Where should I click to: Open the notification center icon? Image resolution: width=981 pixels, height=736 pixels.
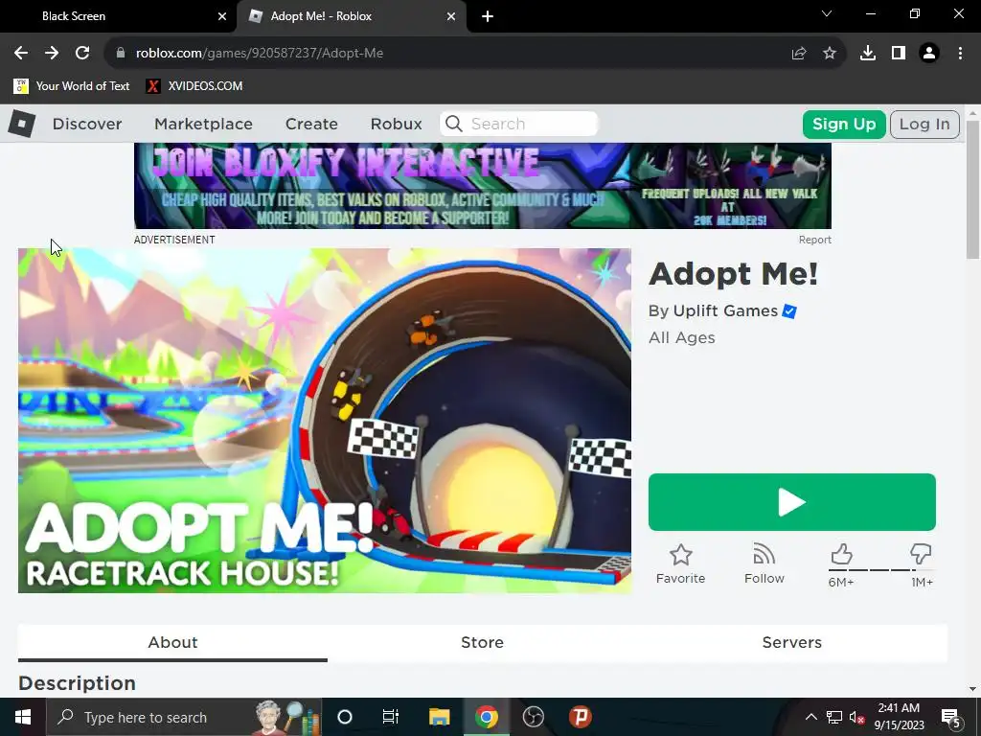(x=950, y=717)
